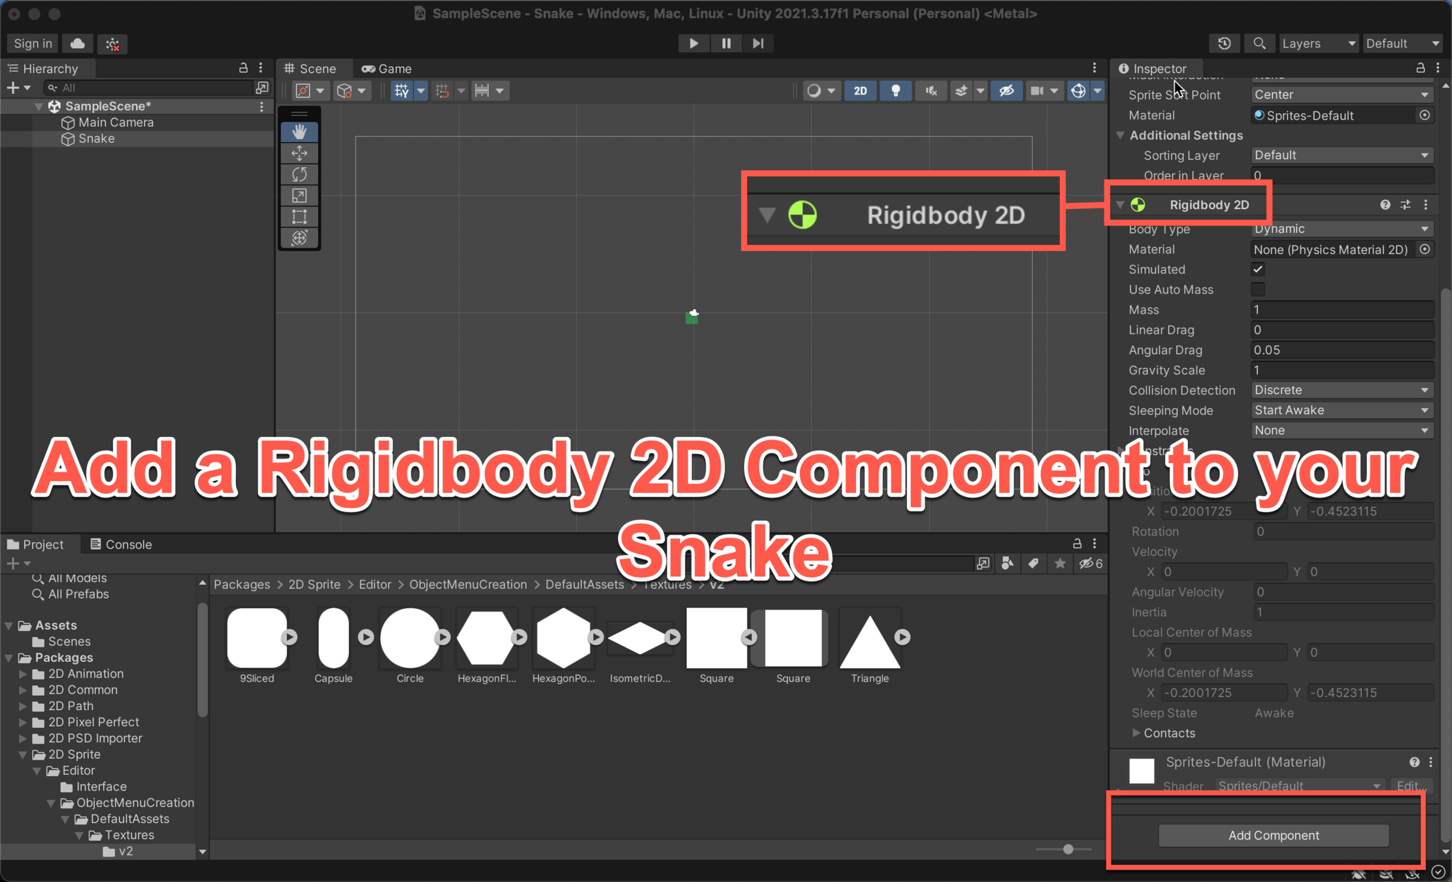Enable the Use Auto Mass checkbox
Viewport: 1452px width, 882px height.
click(1257, 289)
